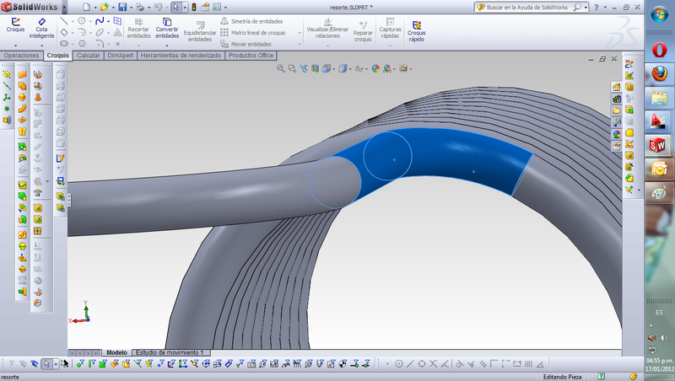This screenshot has width=675, height=381.
Task: Toggle angle snap icon in bottom toolbar
Action: [540, 364]
